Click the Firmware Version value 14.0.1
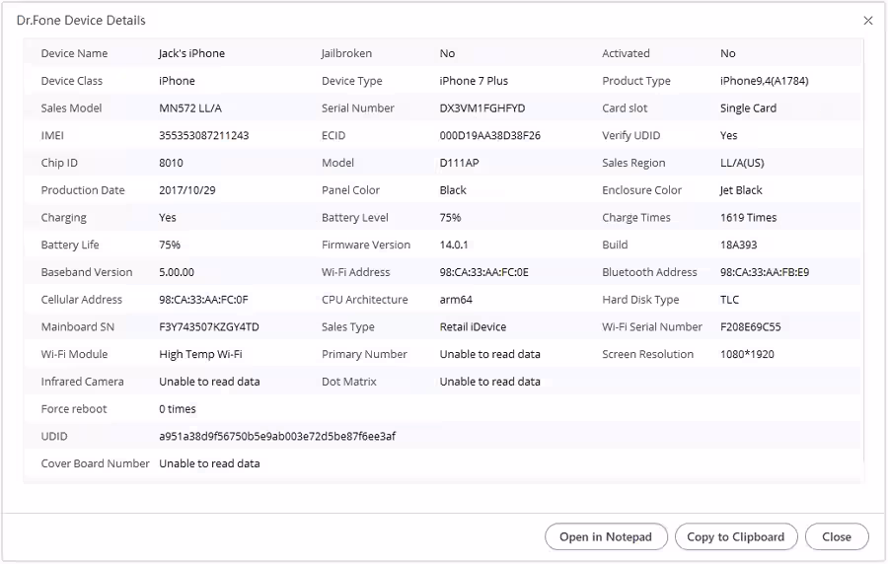This screenshot has height=564, width=888. [457, 245]
